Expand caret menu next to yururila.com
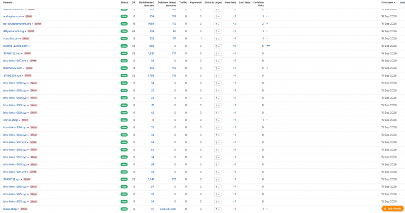This screenshot has height=213, width=405. (x=20, y=39)
